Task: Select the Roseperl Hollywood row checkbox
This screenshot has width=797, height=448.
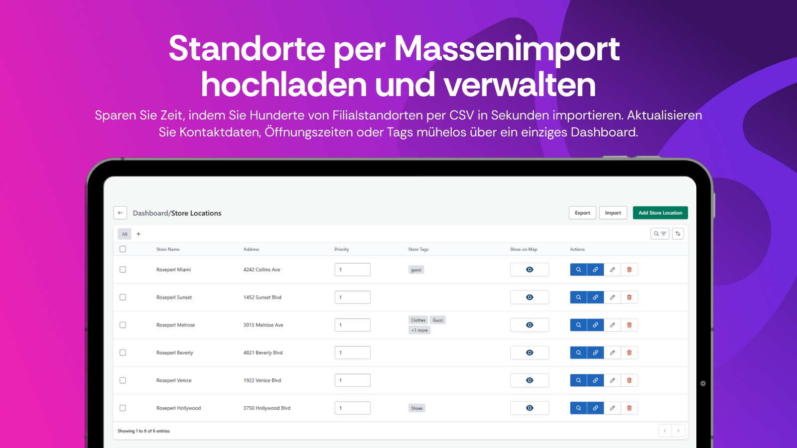Action: tap(123, 408)
